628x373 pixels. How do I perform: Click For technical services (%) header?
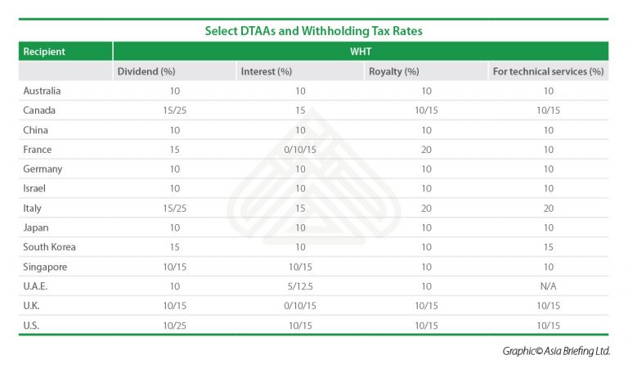click(549, 71)
